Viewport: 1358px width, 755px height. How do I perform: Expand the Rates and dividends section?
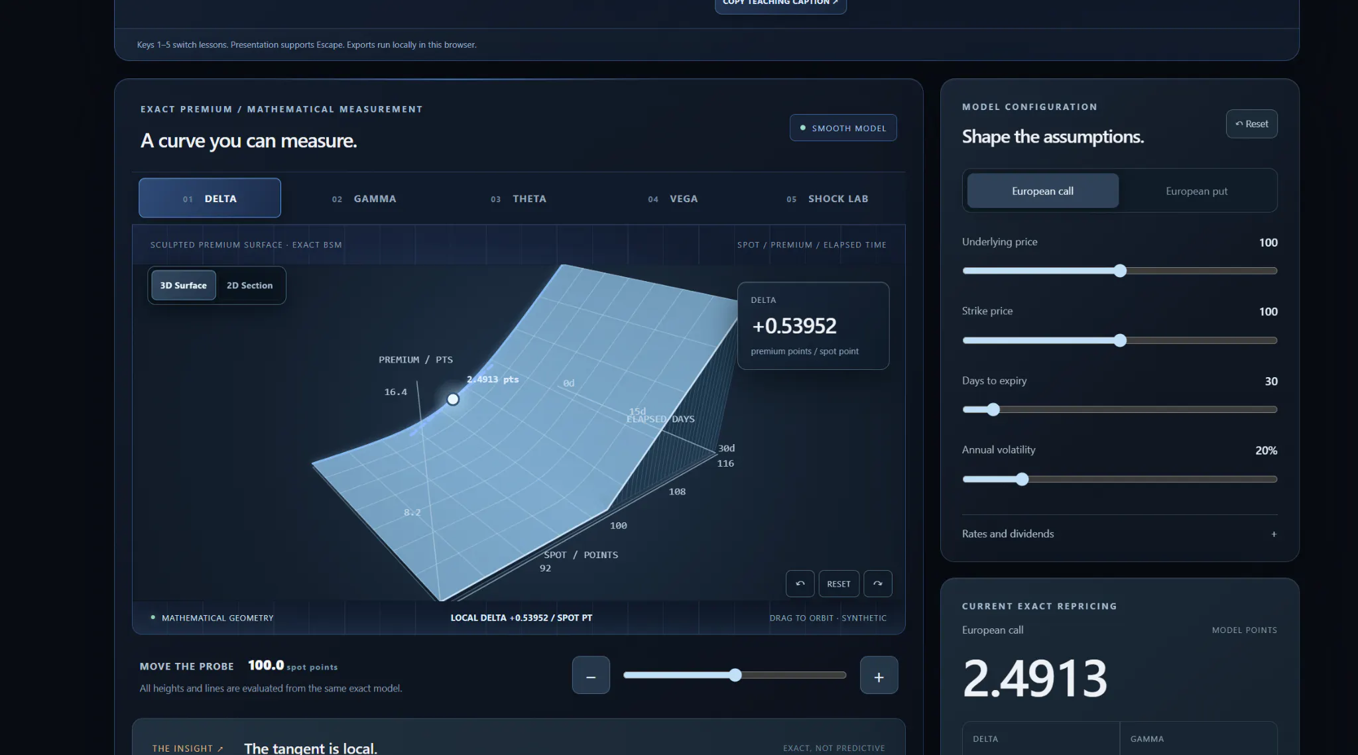(x=1119, y=534)
